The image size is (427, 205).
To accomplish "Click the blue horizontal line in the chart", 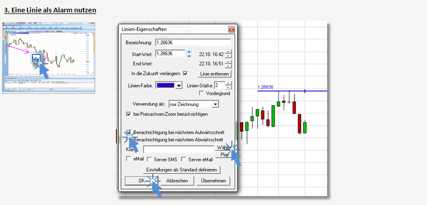I will 292,91.
